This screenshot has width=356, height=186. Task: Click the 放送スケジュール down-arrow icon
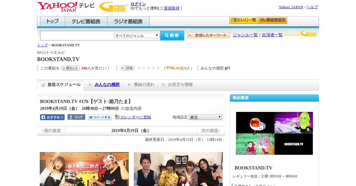43,85
